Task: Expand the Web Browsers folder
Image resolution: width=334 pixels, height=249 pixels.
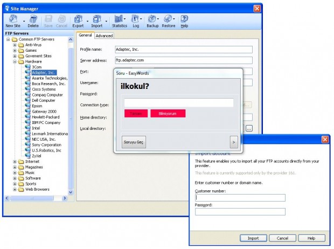Action: tap(15, 189)
